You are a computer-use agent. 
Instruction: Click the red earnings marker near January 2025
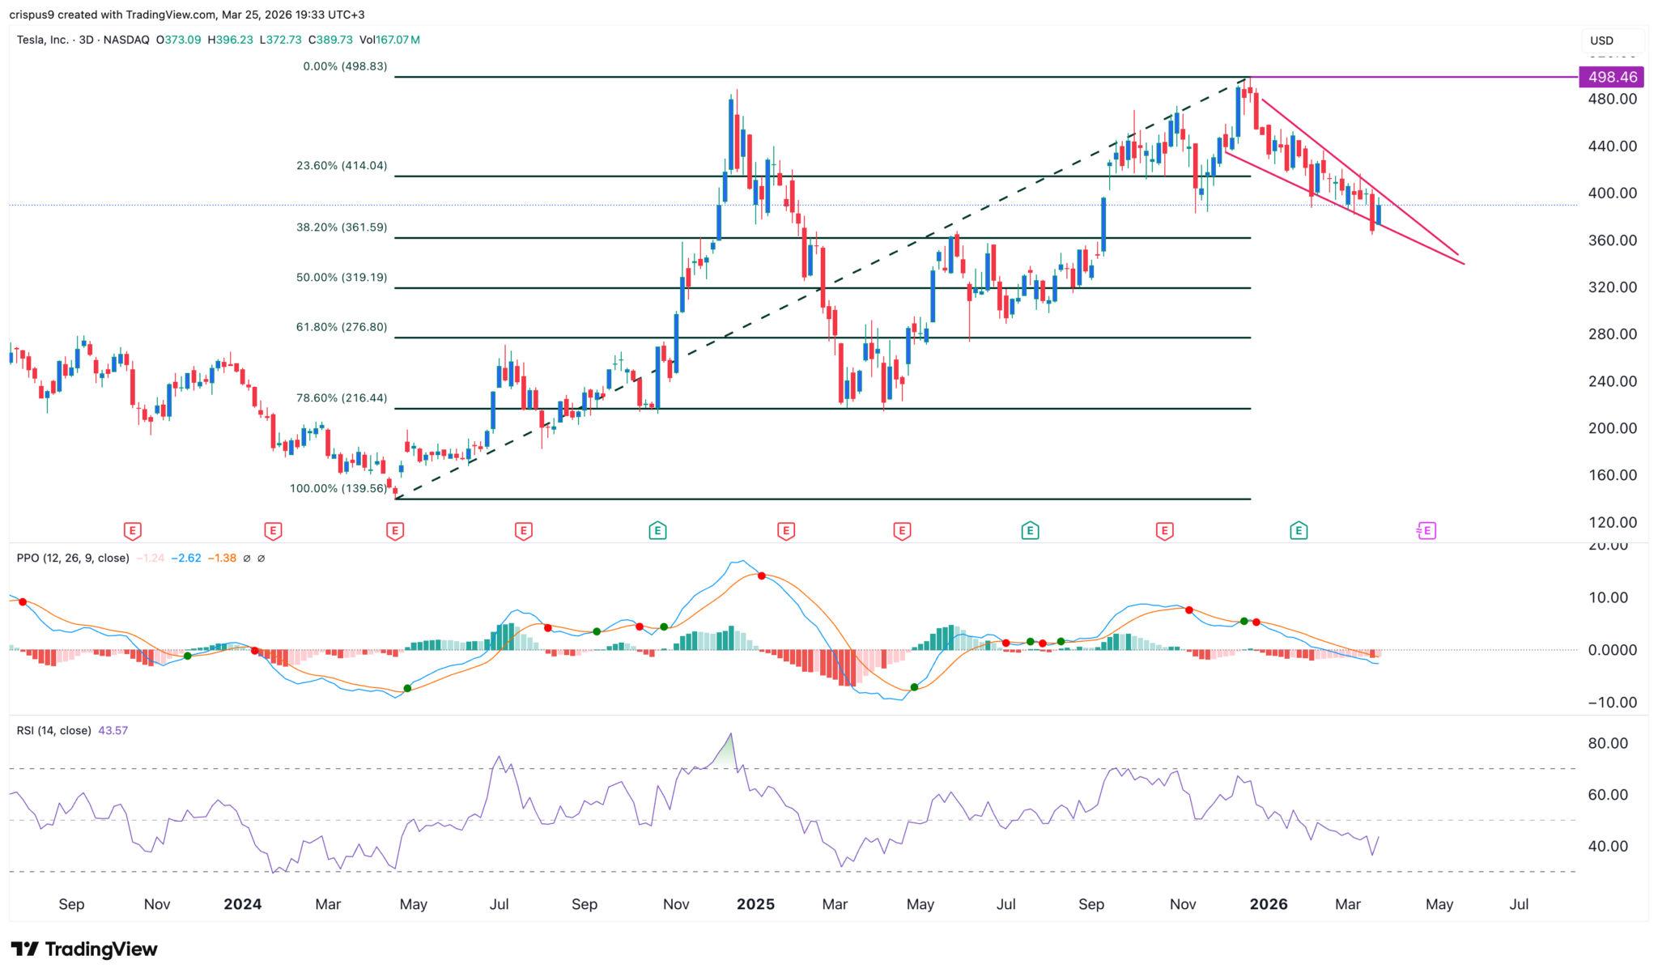(x=785, y=531)
